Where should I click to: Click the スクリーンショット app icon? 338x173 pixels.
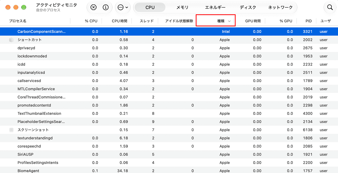[11, 130]
